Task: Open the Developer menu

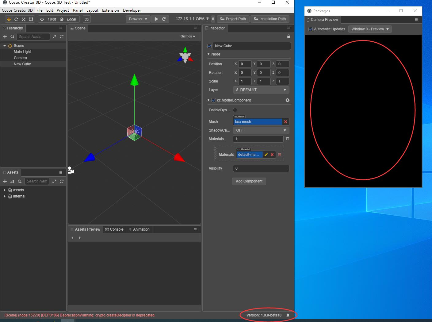Action: (132, 10)
